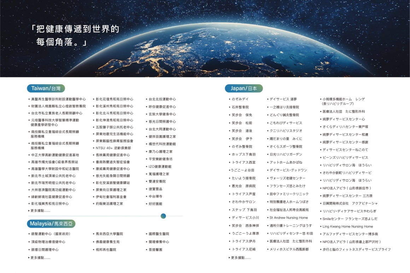
Task: Click さくらデイリハセンター東戸塚
Action: (345, 127)
